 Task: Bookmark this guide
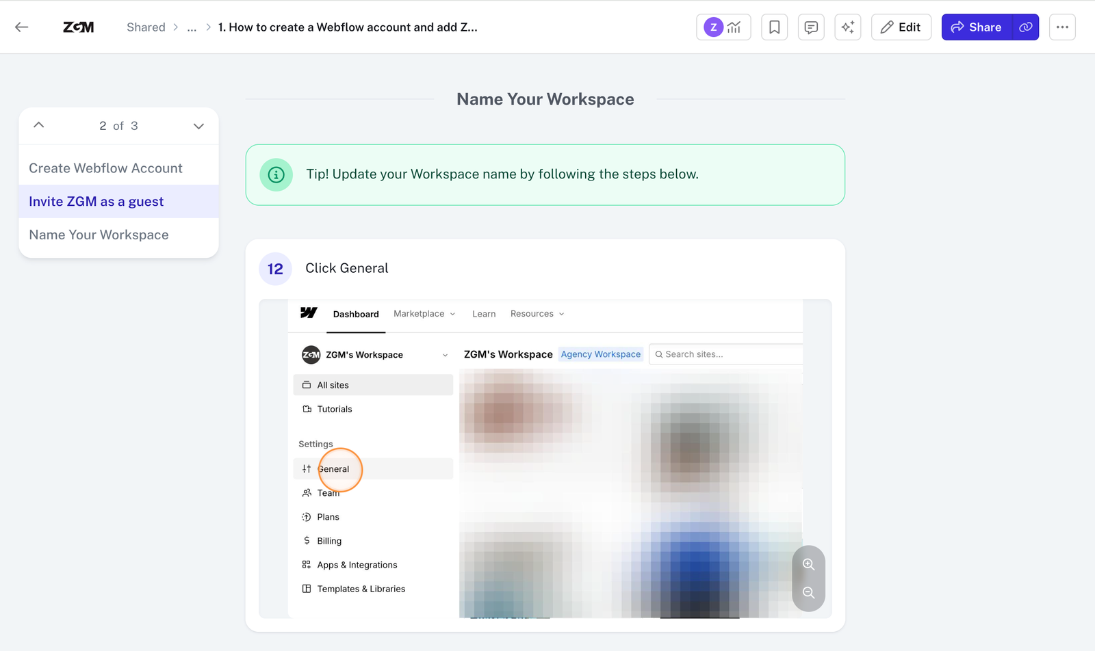[774, 27]
